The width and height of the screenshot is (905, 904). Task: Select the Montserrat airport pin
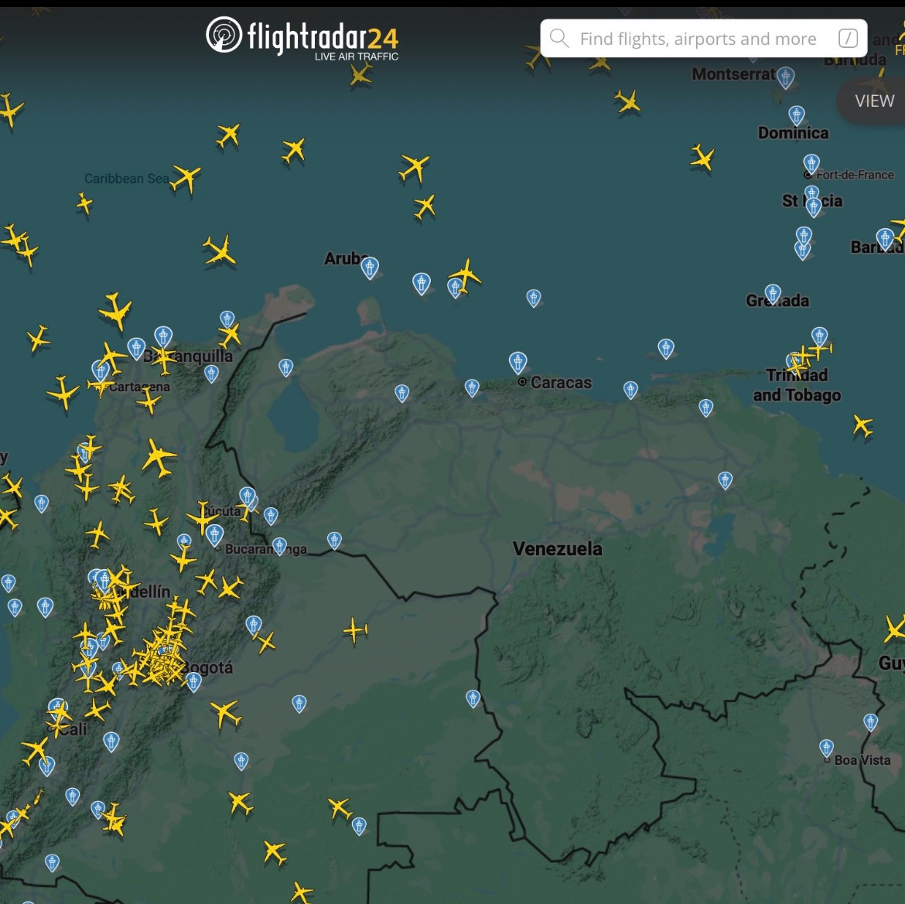[x=785, y=77]
